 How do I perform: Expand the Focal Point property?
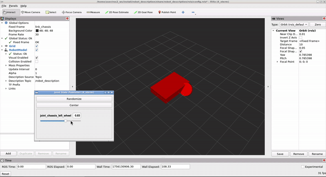click(278, 62)
